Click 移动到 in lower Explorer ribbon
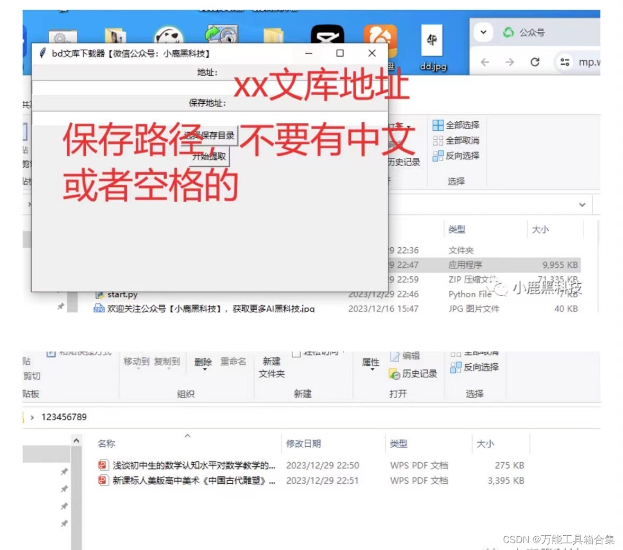Image resolution: width=623 pixels, height=550 pixels. [136, 362]
